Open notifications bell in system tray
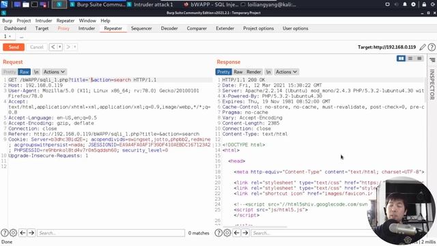 405,5
